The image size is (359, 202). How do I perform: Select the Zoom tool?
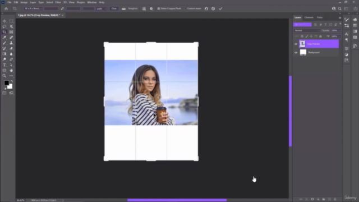(4, 76)
